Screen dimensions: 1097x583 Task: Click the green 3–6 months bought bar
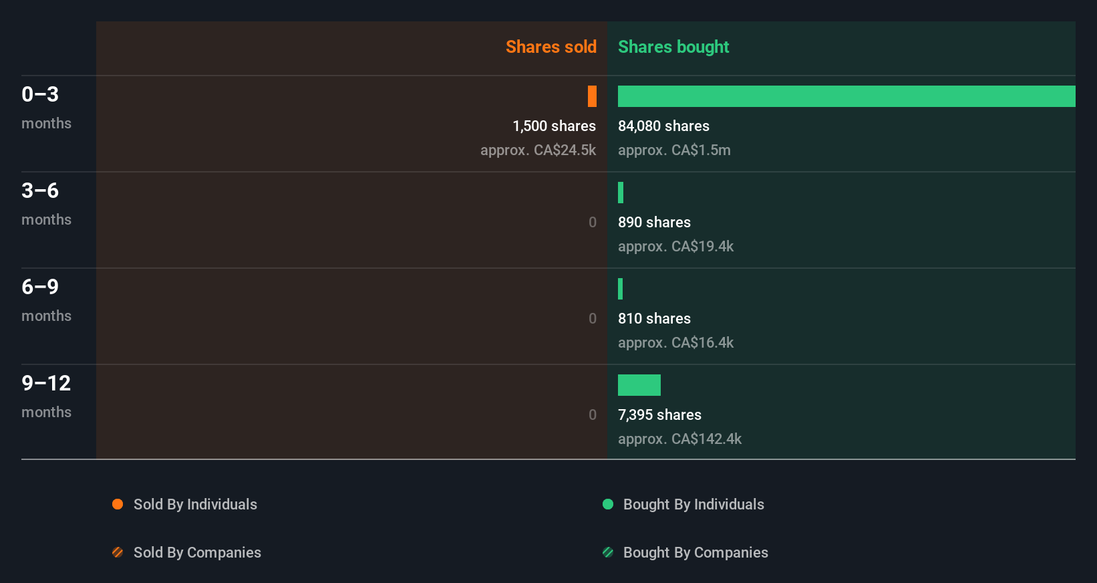[x=621, y=193]
